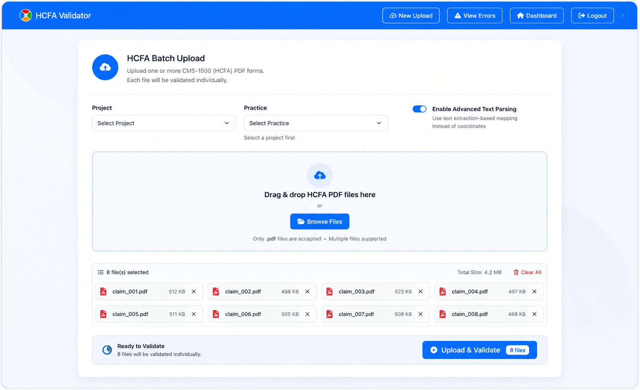Navigate to the Dashboard

537,16
